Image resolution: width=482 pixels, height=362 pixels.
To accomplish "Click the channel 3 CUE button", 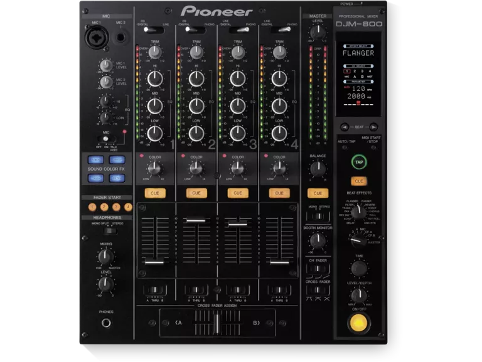I will (x=238, y=193).
